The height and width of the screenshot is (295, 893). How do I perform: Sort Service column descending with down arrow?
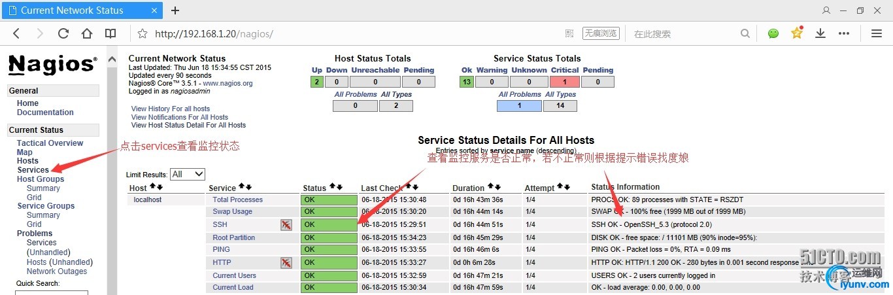point(248,187)
